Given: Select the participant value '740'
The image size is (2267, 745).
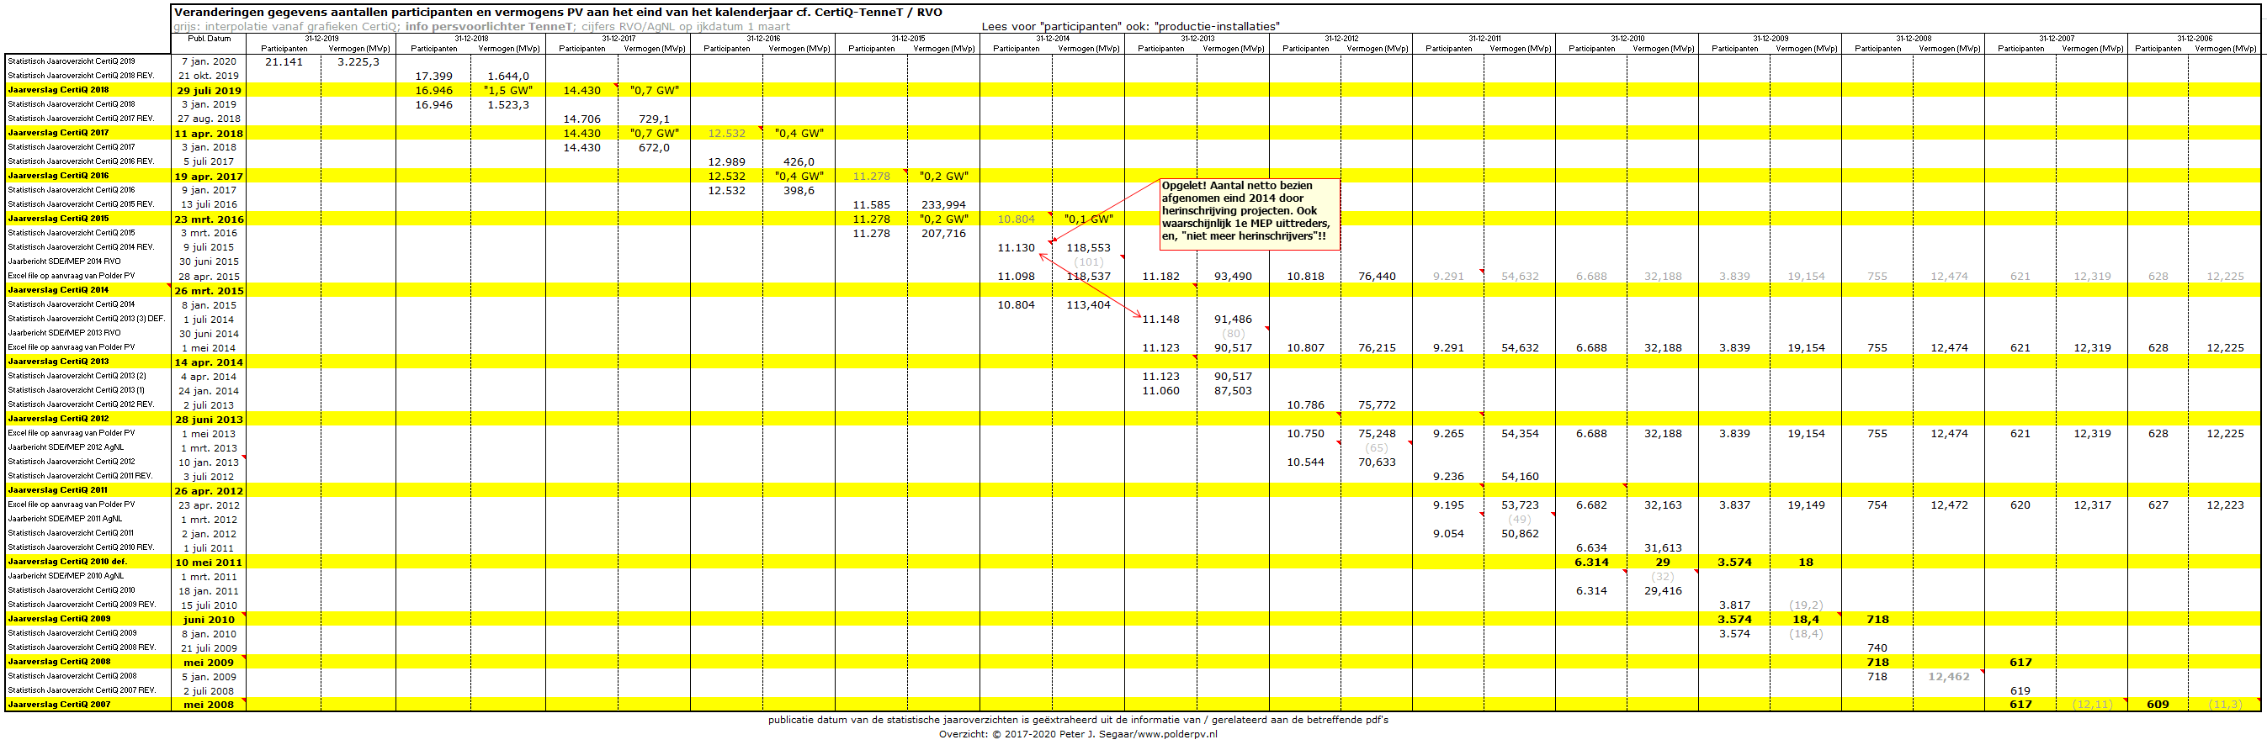Looking at the screenshot, I should (1877, 648).
